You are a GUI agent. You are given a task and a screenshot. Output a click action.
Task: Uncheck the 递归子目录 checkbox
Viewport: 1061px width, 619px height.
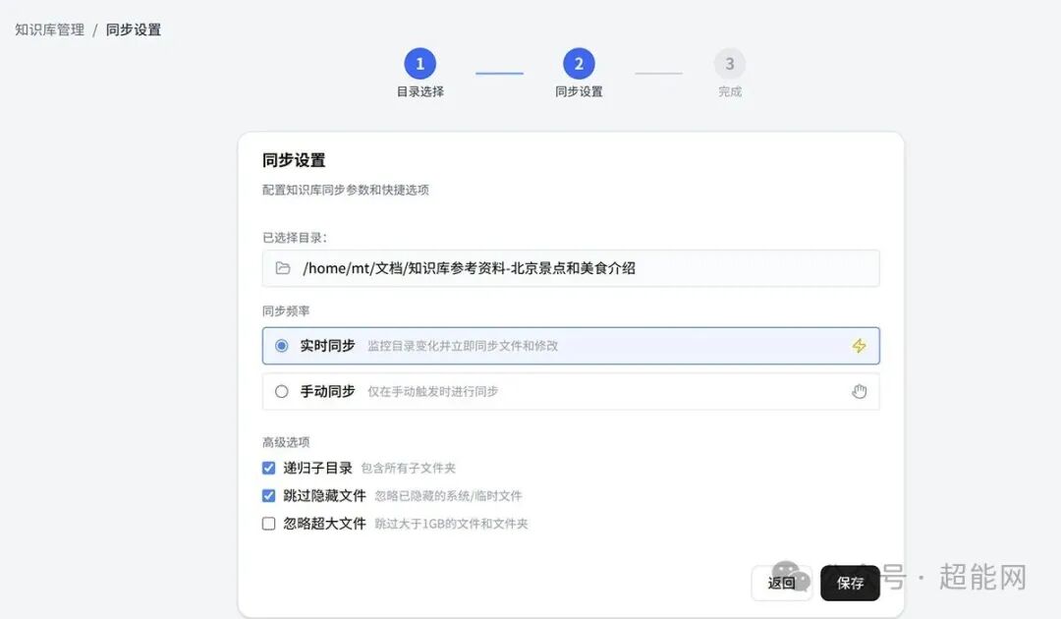(268, 468)
